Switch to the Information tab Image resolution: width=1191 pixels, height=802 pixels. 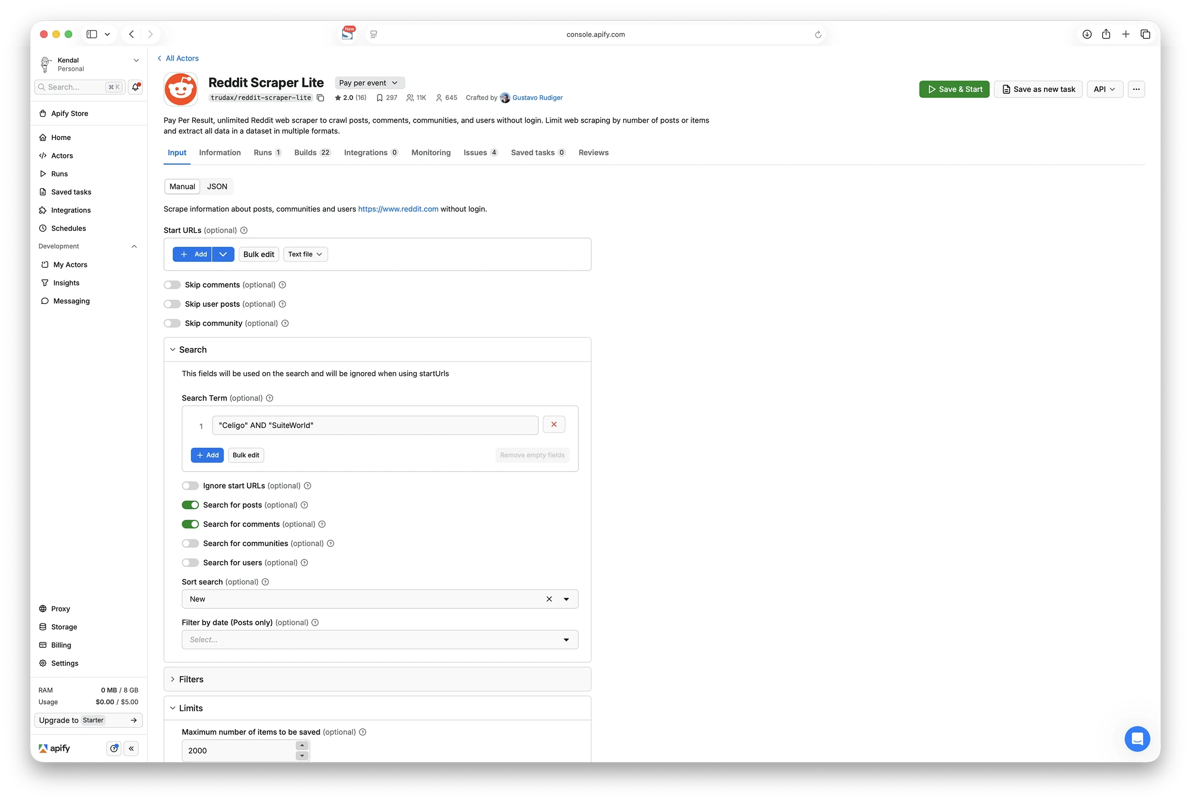(219, 153)
